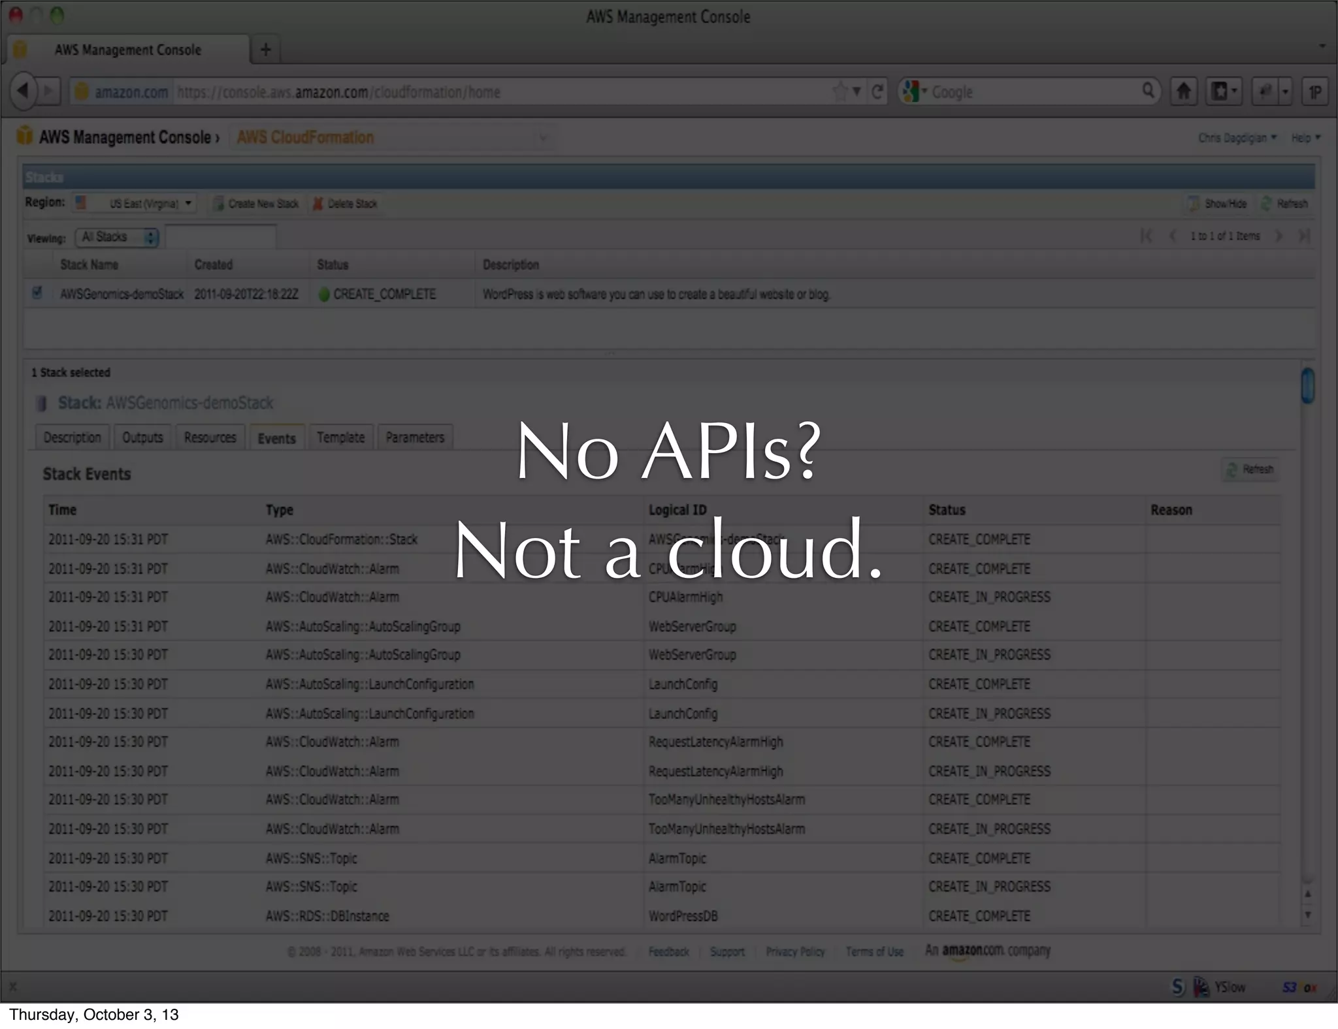The width and height of the screenshot is (1338, 1029).
Task: Switch to the Template tab
Action: click(340, 437)
